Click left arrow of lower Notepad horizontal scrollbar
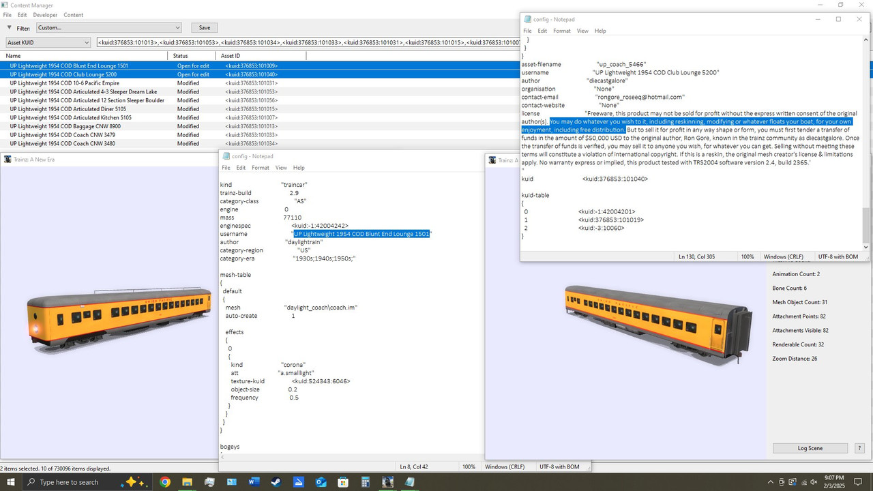This screenshot has width=873, height=491. click(x=222, y=457)
